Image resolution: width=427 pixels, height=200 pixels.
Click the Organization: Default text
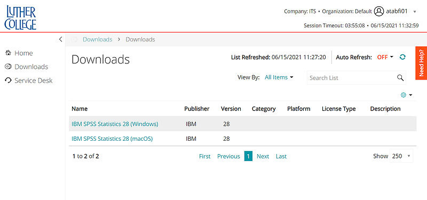point(347,11)
